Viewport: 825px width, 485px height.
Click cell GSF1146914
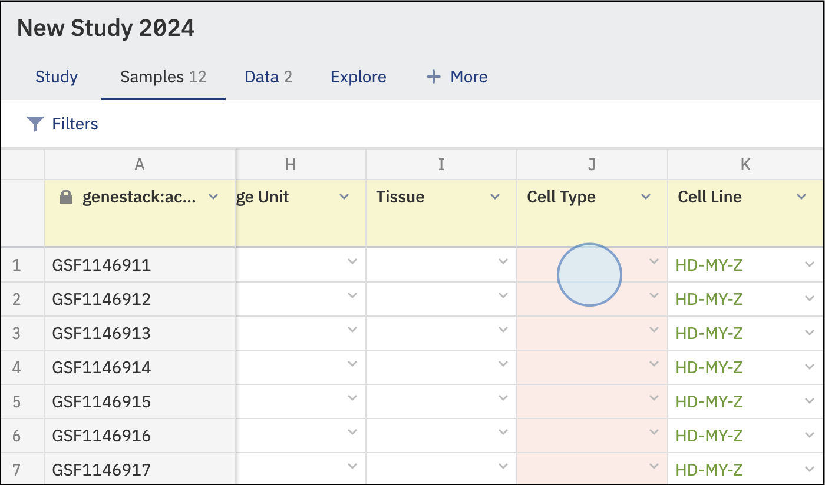click(140, 367)
